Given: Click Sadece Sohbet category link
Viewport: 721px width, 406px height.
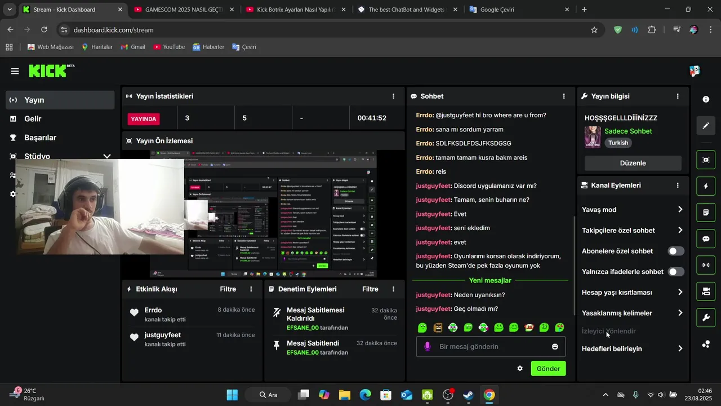Looking at the screenshot, I should click(628, 131).
